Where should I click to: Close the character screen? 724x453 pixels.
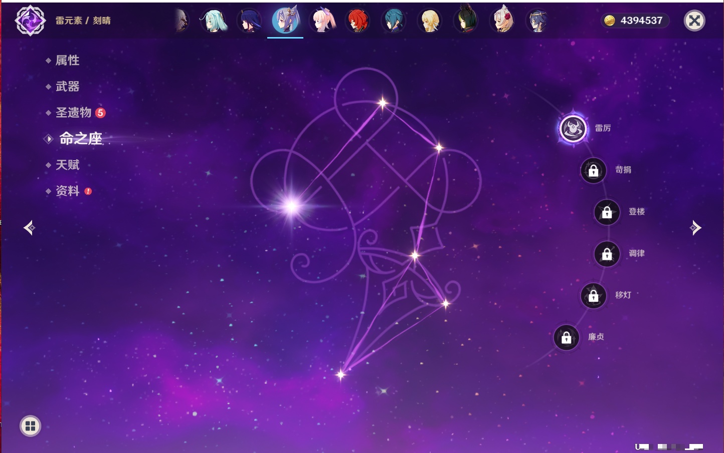point(694,21)
